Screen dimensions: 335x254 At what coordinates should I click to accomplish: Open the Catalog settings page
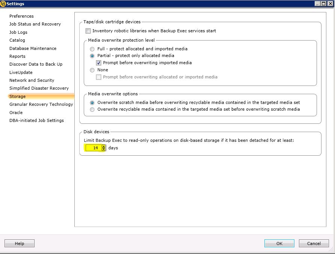[17, 40]
